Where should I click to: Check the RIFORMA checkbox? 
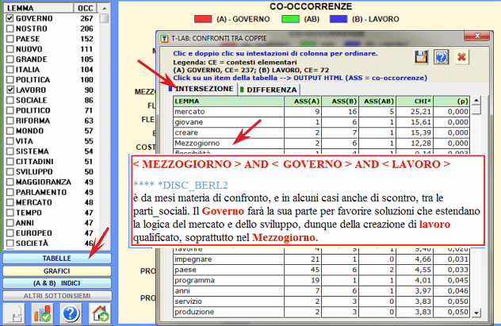coord(10,121)
